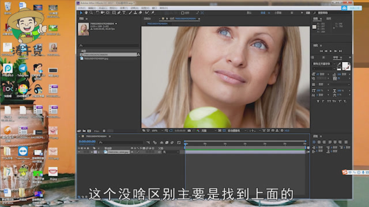Click the eyedropper in Character panel
Screen dimensions: 369x207
click(x=339, y=64)
